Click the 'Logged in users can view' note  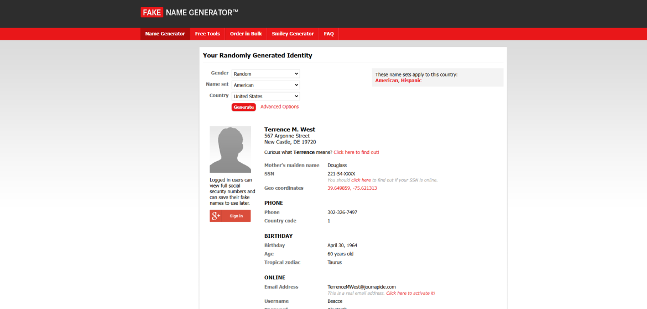coord(232,191)
